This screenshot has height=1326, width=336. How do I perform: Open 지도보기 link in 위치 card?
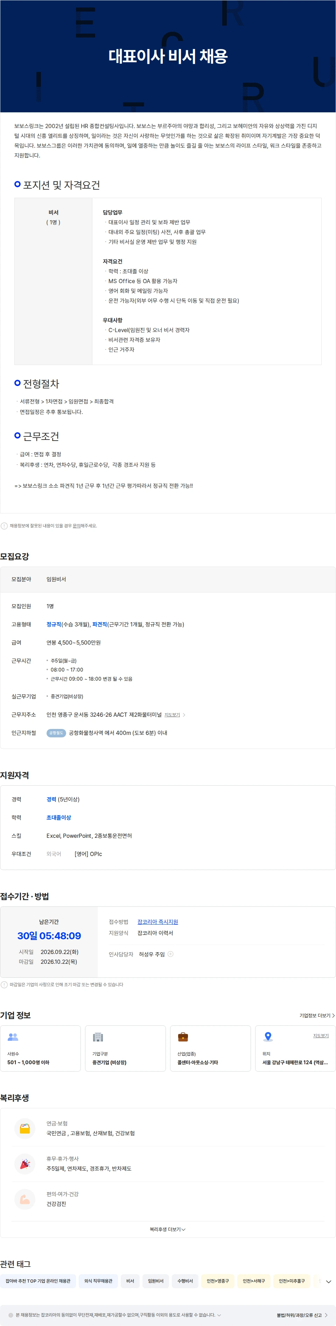(x=321, y=1036)
